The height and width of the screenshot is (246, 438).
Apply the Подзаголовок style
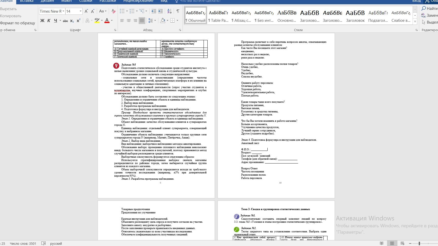point(378,16)
